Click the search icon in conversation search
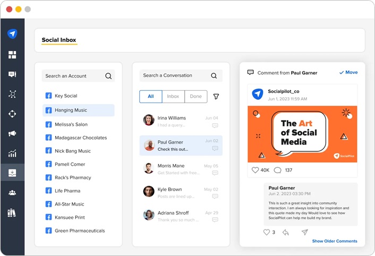 tap(214, 76)
